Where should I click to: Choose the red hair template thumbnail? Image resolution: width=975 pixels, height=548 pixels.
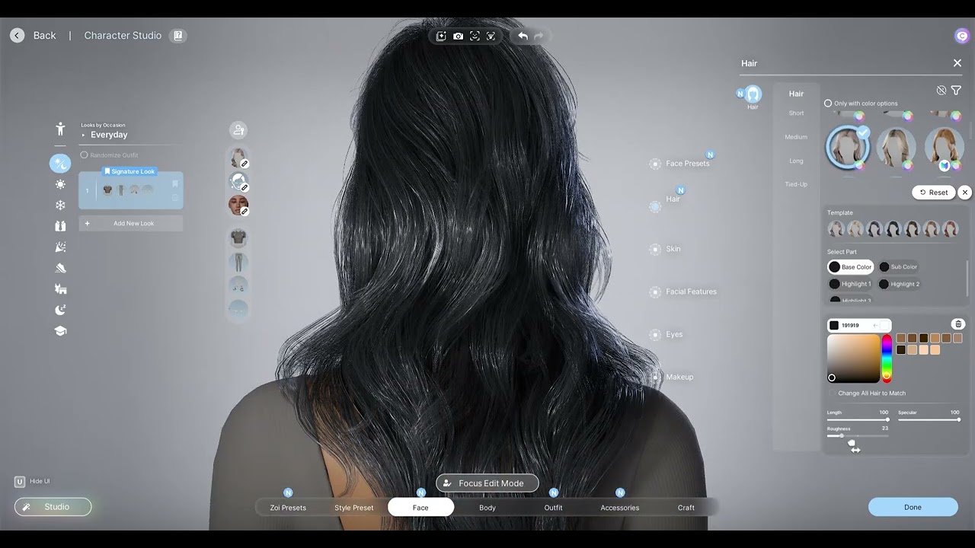[950, 228]
